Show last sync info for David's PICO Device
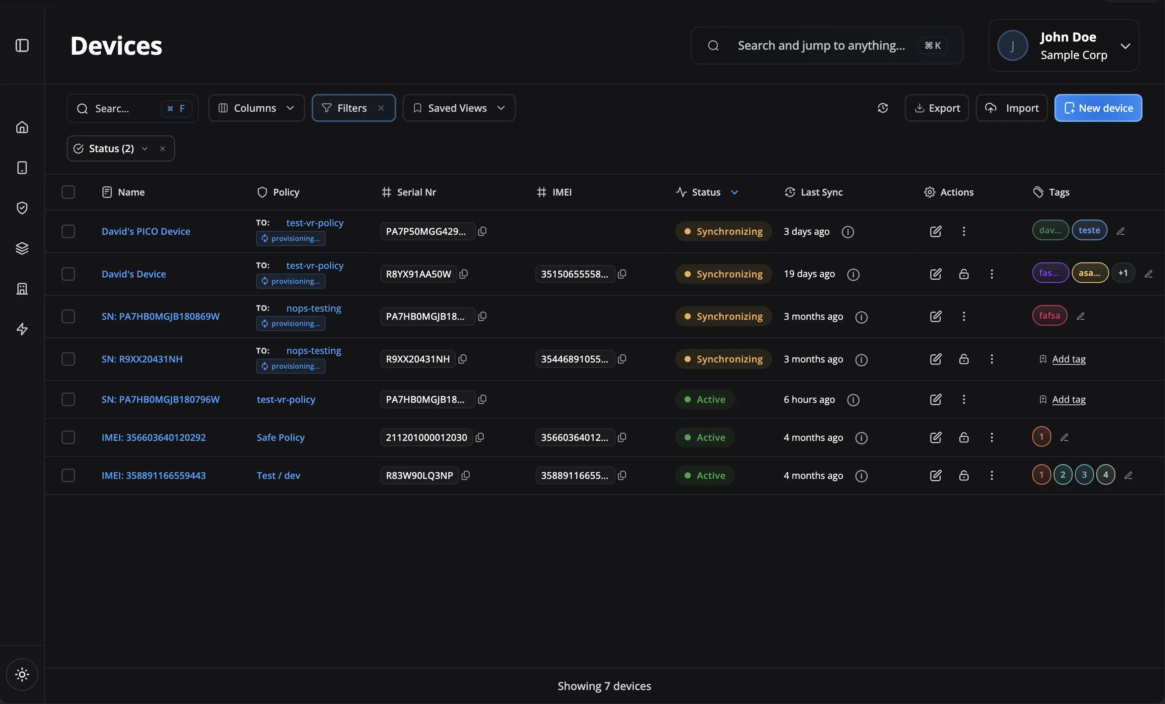Image resolution: width=1165 pixels, height=704 pixels. [848, 232]
